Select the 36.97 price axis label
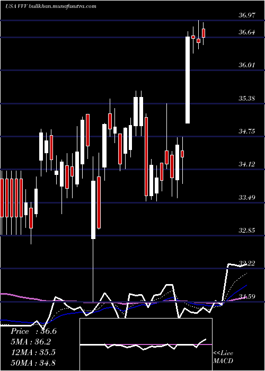 point(247,15)
